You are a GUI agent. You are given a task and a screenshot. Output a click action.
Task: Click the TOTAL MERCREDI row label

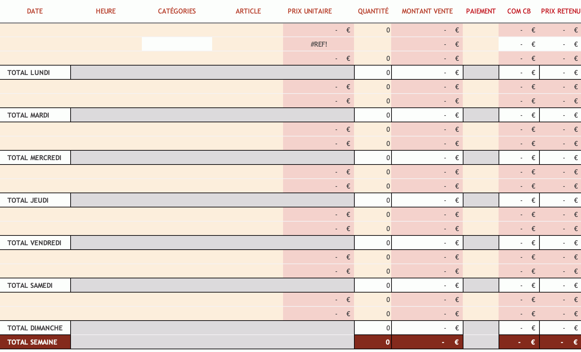point(35,158)
